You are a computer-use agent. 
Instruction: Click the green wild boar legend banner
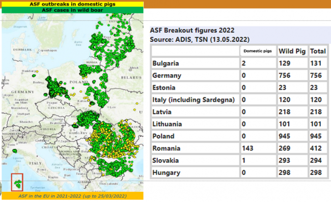72,10
